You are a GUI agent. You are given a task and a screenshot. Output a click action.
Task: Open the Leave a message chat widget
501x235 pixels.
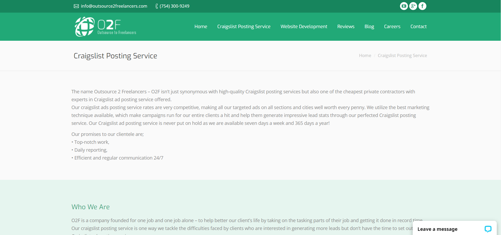[x=455, y=229]
